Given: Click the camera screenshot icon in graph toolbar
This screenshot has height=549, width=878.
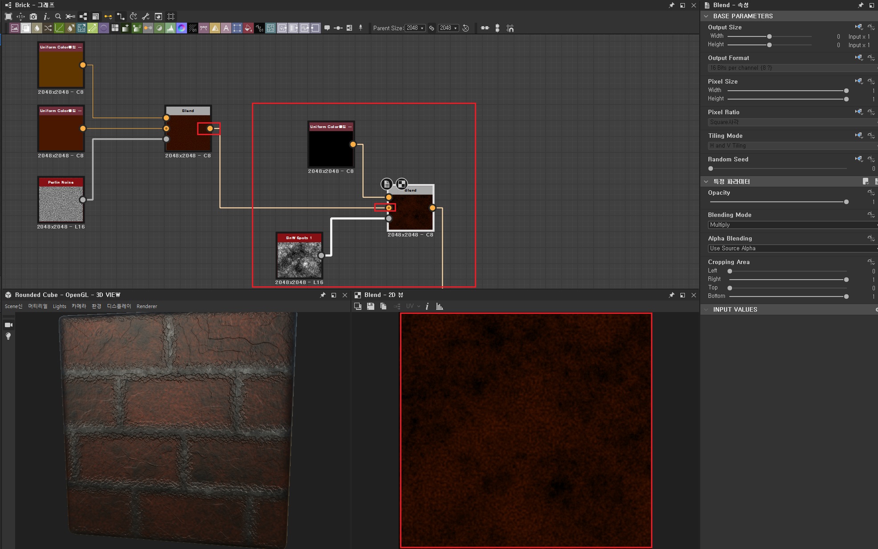Looking at the screenshot, I should [x=33, y=16].
